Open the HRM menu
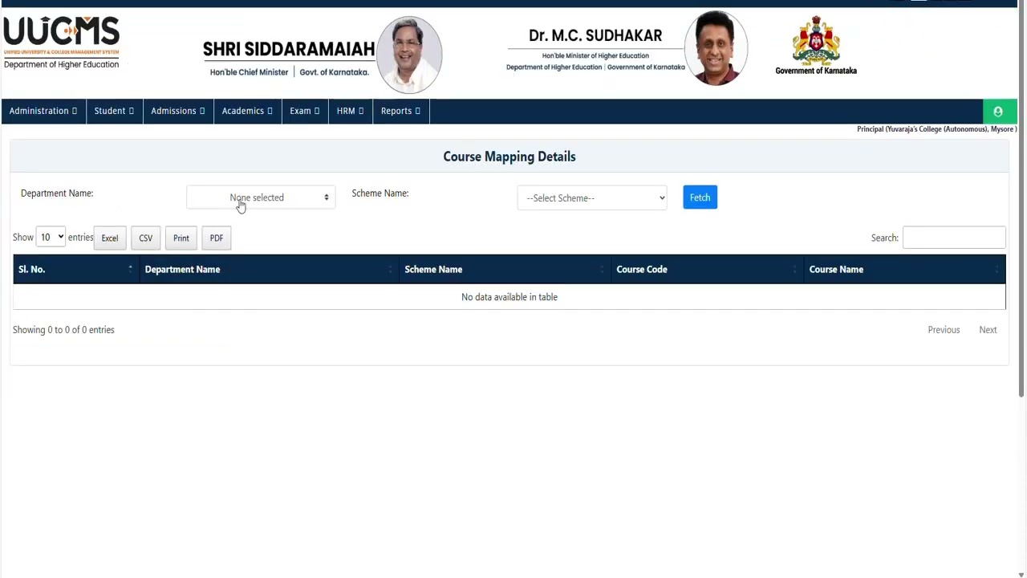Viewport: 1027px width, 578px height. pos(350,111)
